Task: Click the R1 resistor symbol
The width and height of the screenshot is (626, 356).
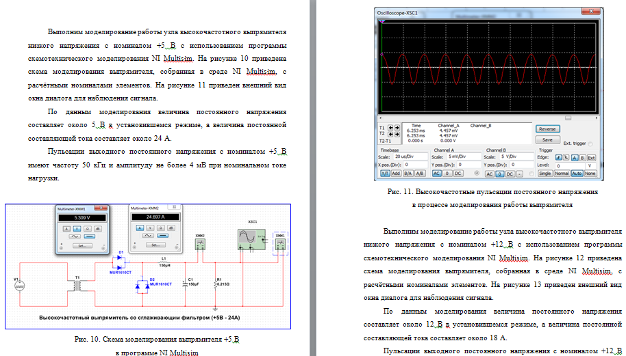Action: 215,284
